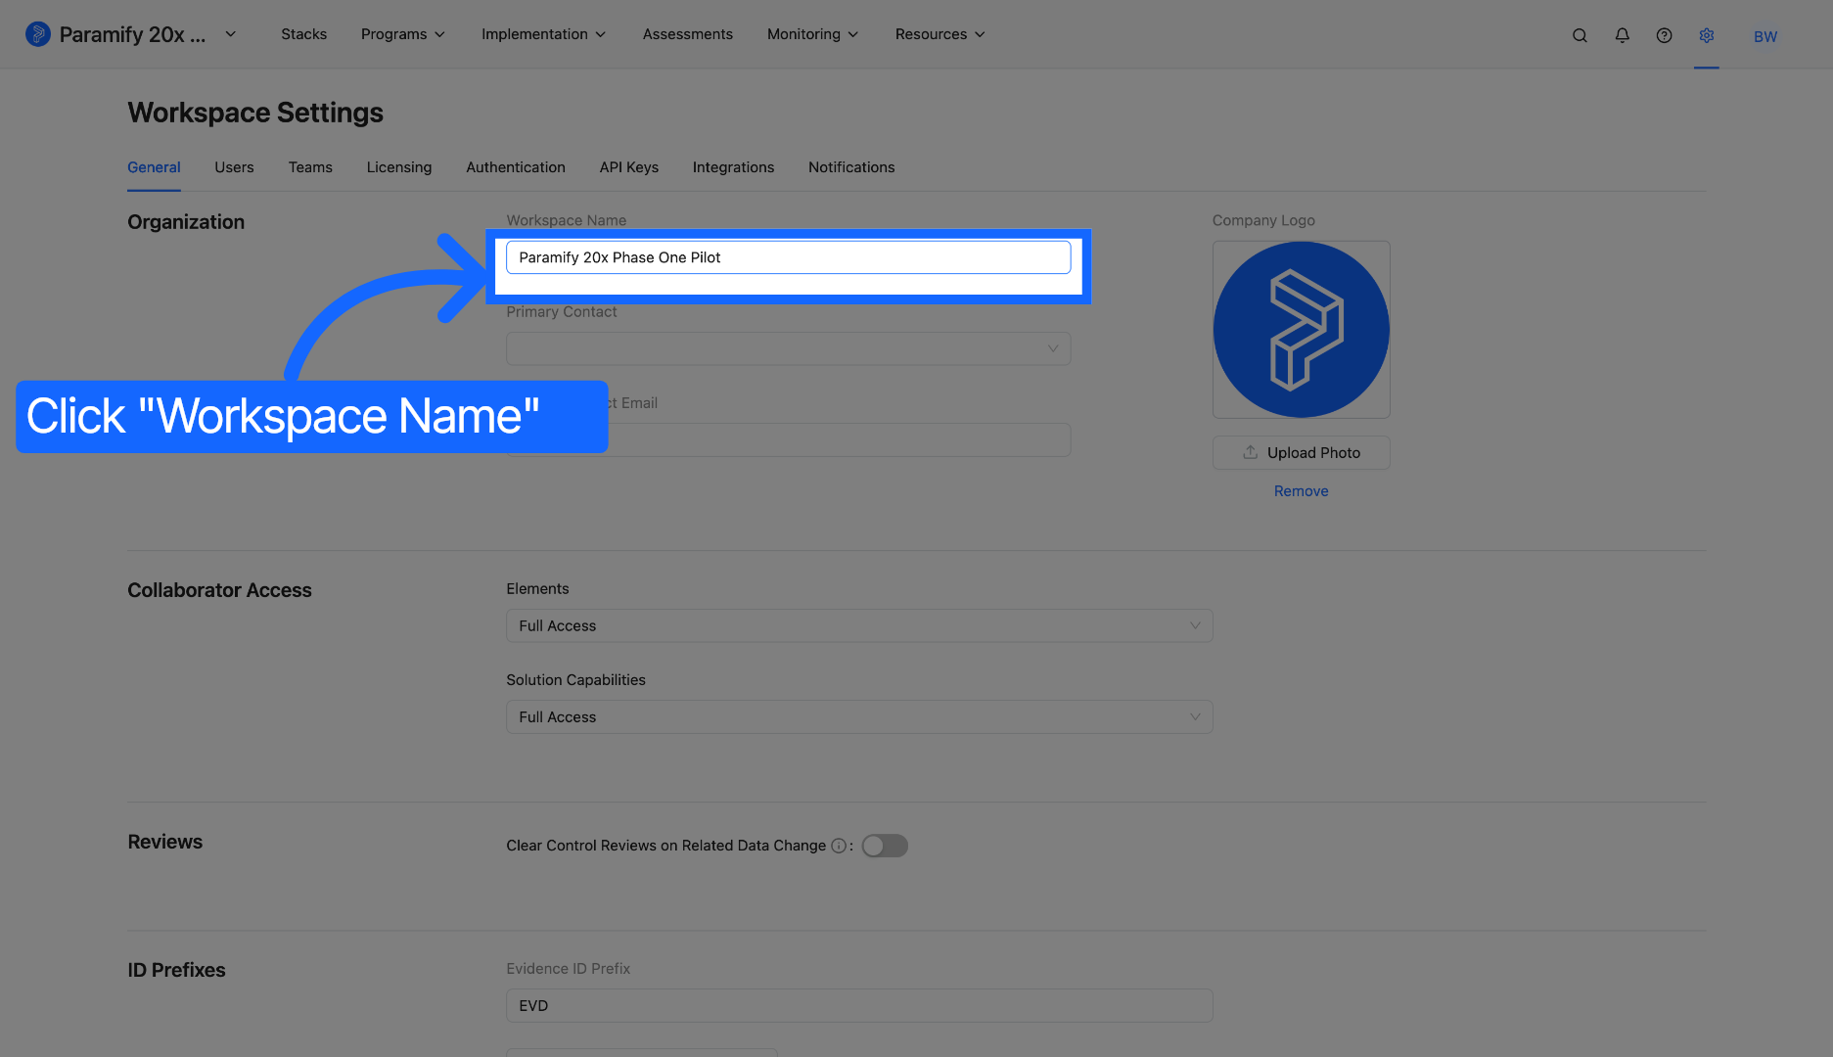Select the General tab

(154, 167)
